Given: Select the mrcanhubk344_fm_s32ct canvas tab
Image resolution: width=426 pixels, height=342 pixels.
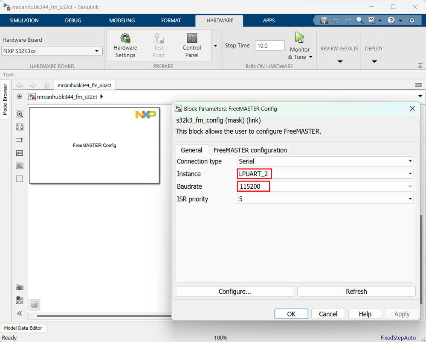Looking at the screenshot, I should (x=84, y=85).
